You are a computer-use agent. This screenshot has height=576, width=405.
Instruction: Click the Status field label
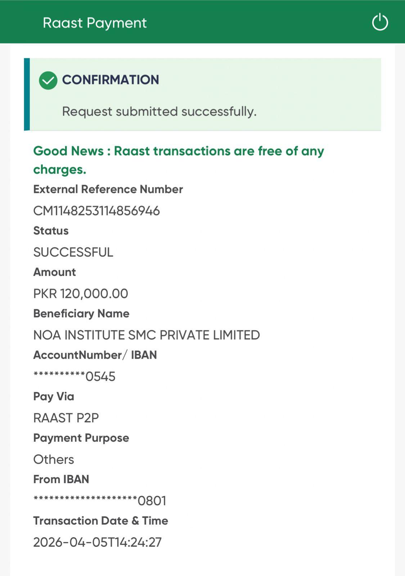(x=51, y=230)
